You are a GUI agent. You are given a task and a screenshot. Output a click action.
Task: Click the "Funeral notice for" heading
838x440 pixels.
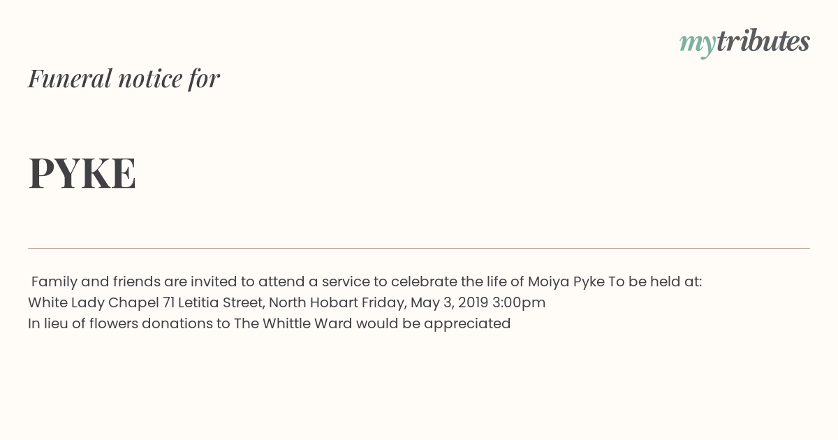click(x=124, y=78)
